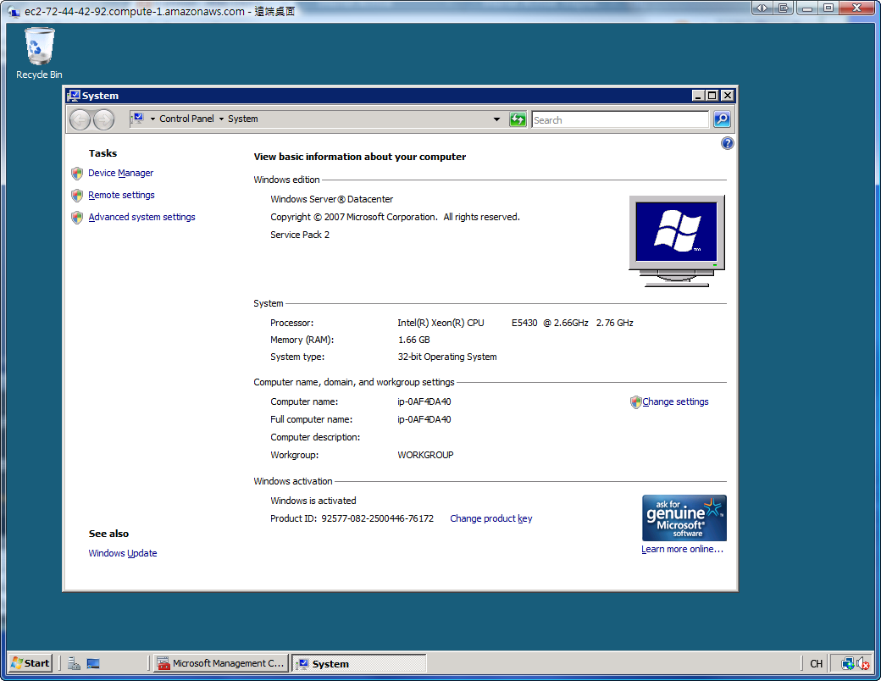The height and width of the screenshot is (681, 881).
Task: Click the Full computer name value
Action: tap(424, 420)
